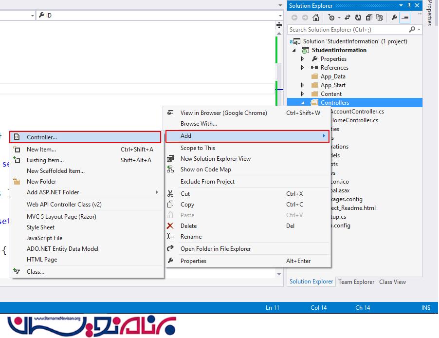The width and height of the screenshot is (439, 338).
Task: Click the scissors Cut icon in context menu
Action: (x=170, y=194)
